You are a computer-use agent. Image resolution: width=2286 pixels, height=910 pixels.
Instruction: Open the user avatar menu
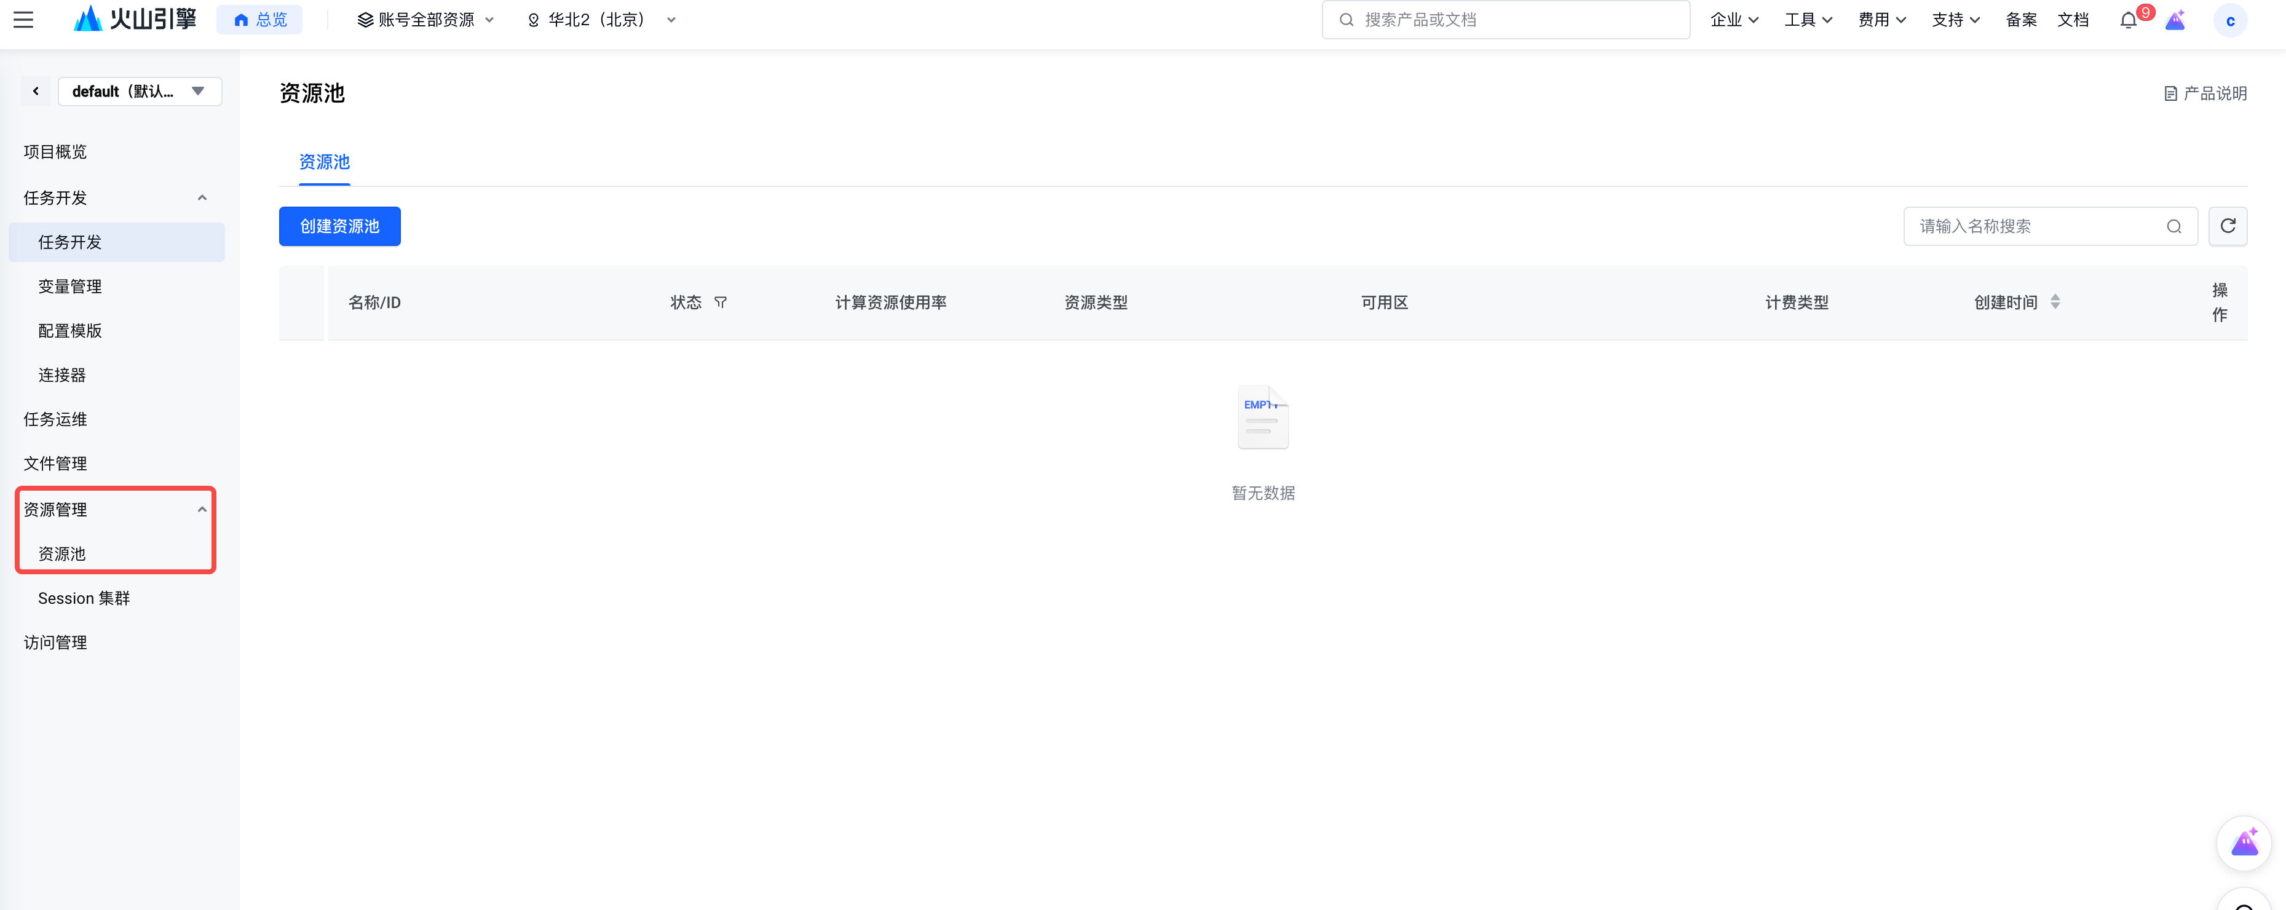click(x=2230, y=20)
